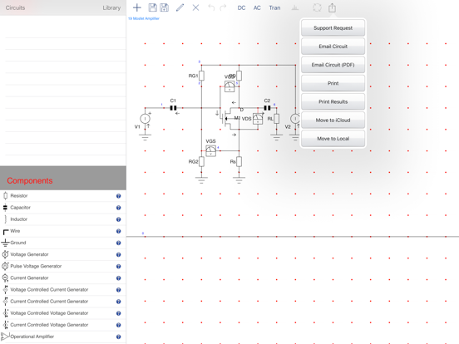Select the Resistor component
This screenshot has width=459, height=344.
(x=63, y=196)
